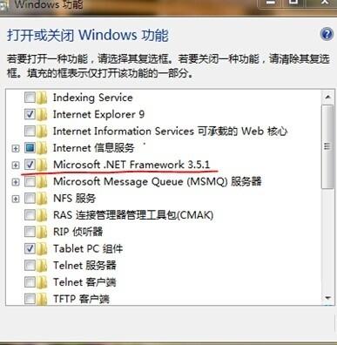Click the RIP 侦听器 folder icon
Image resolution: width=337 pixels, height=345 pixels.
(42, 232)
